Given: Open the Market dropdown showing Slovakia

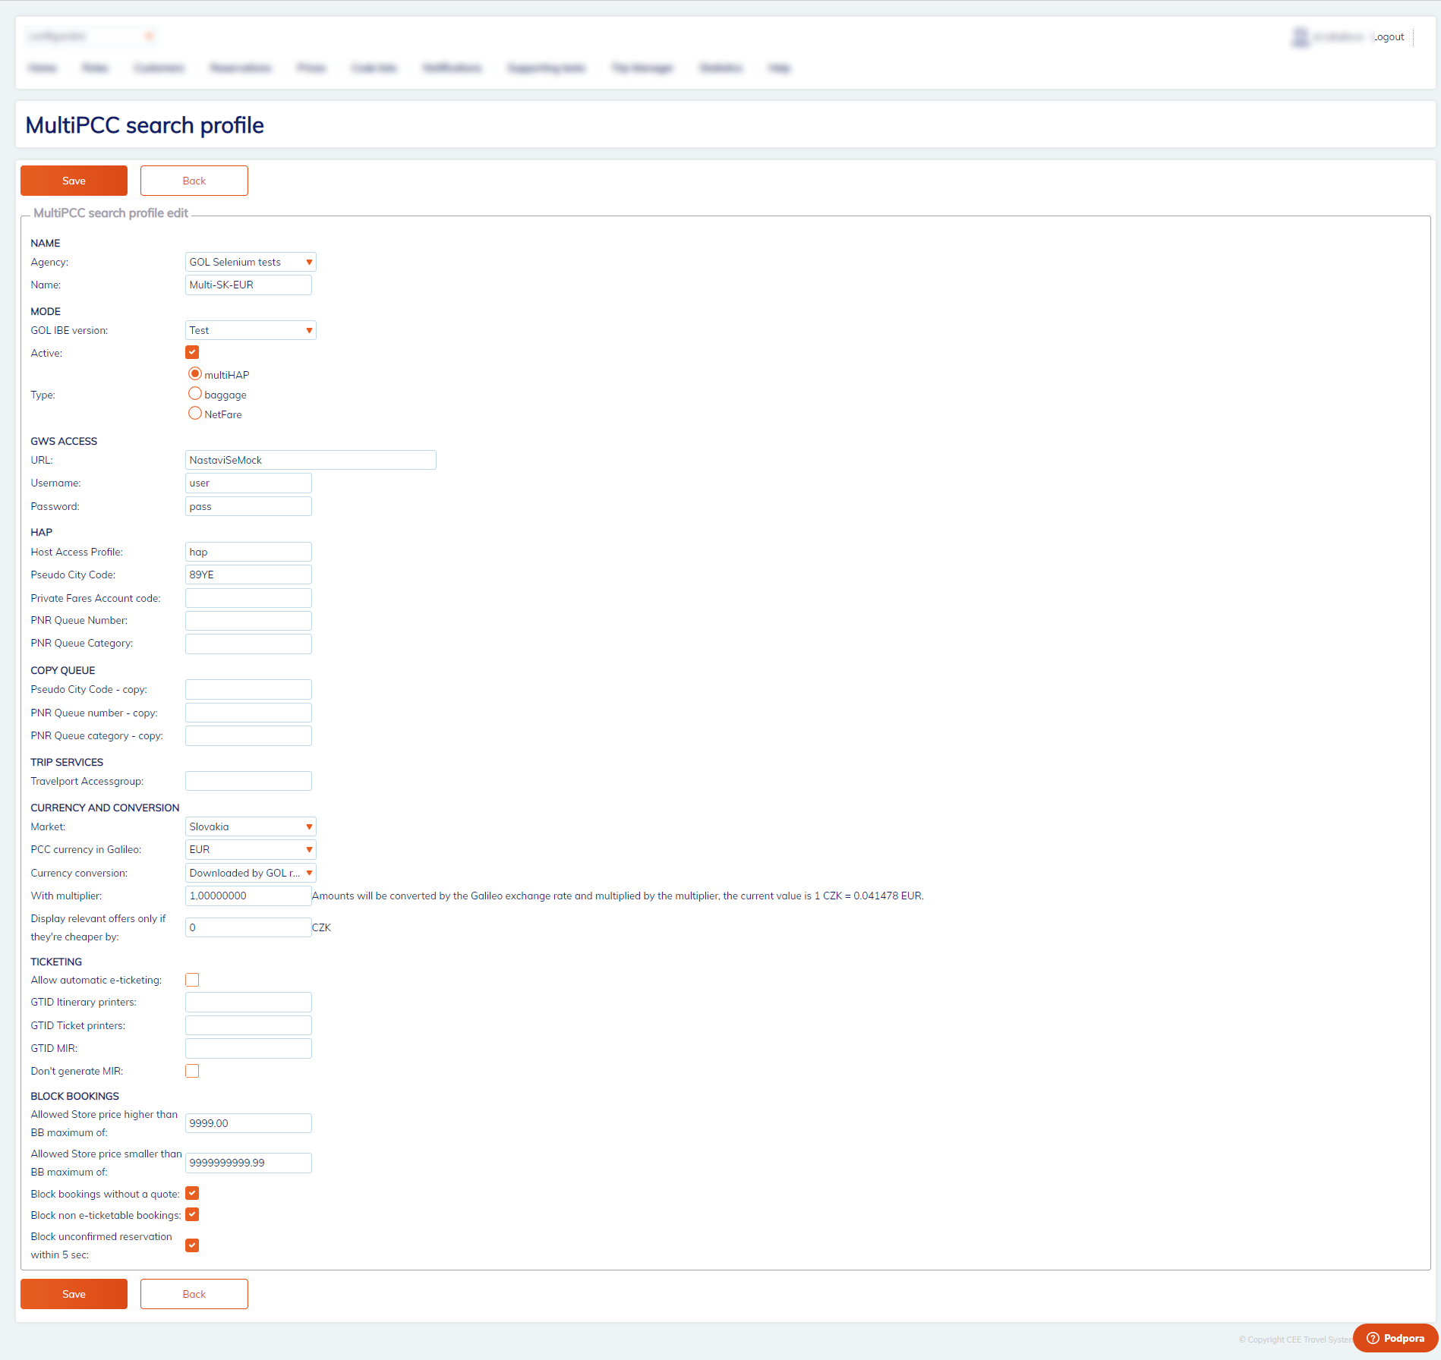Looking at the screenshot, I should [x=251, y=826].
